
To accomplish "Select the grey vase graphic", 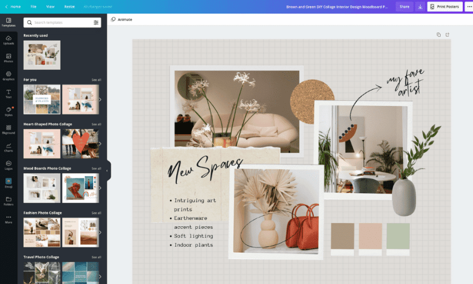I will click(404, 196).
